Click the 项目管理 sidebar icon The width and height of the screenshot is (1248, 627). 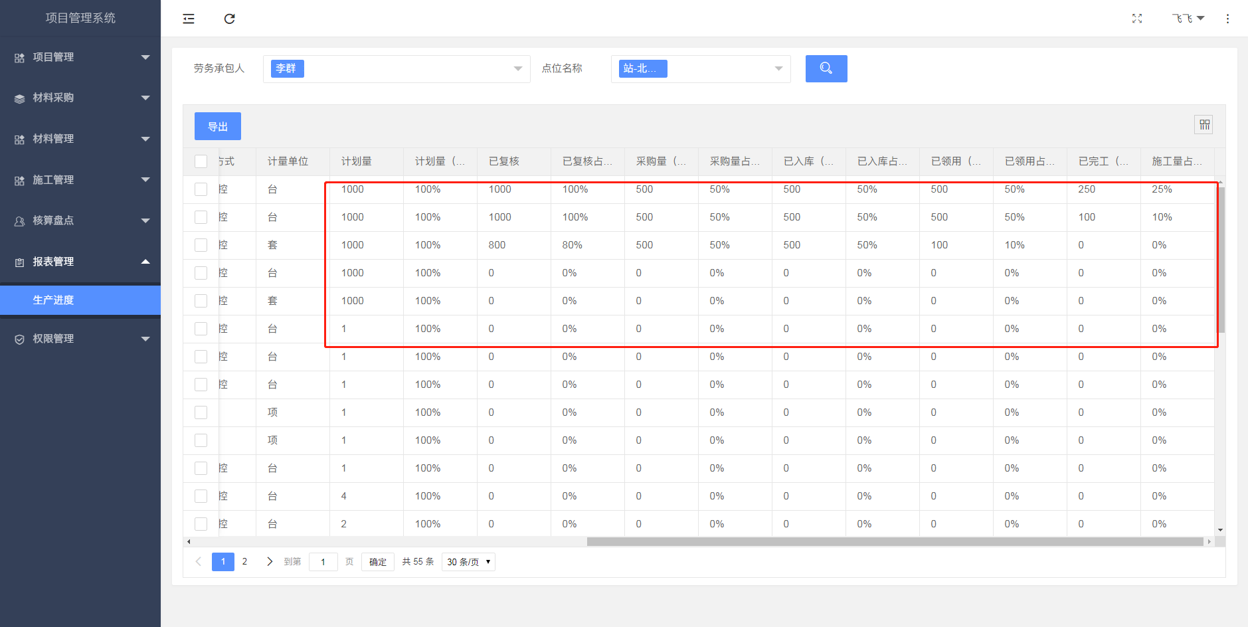point(19,58)
